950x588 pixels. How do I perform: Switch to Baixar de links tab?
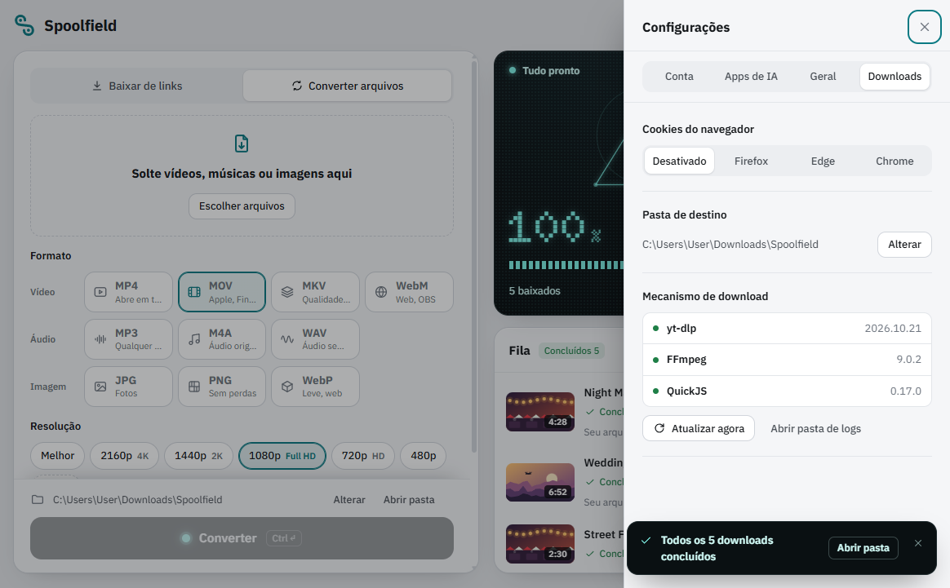click(x=137, y=86)
